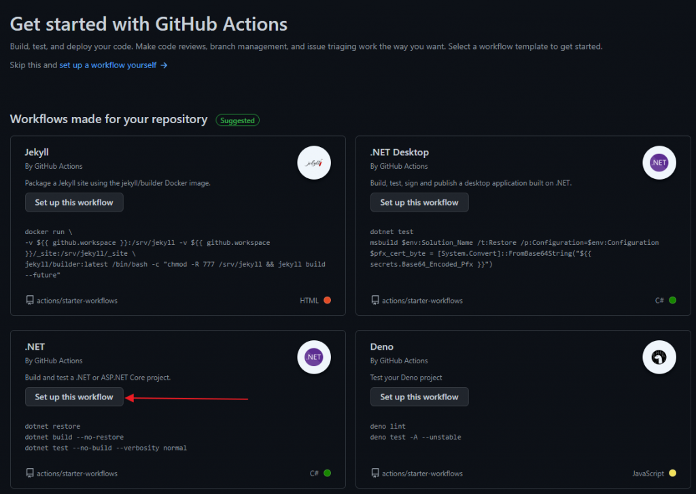Click 'dotnet test' line in .NET Desktop card
Screen dimensions: 696x494
392,232
